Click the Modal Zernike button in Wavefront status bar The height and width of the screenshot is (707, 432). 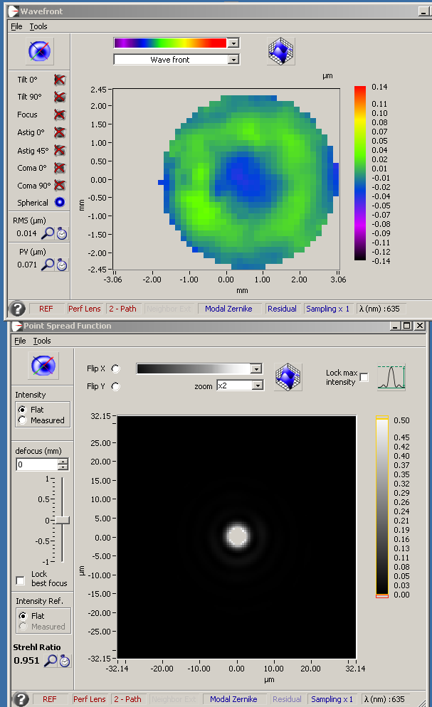coord(228,309)
